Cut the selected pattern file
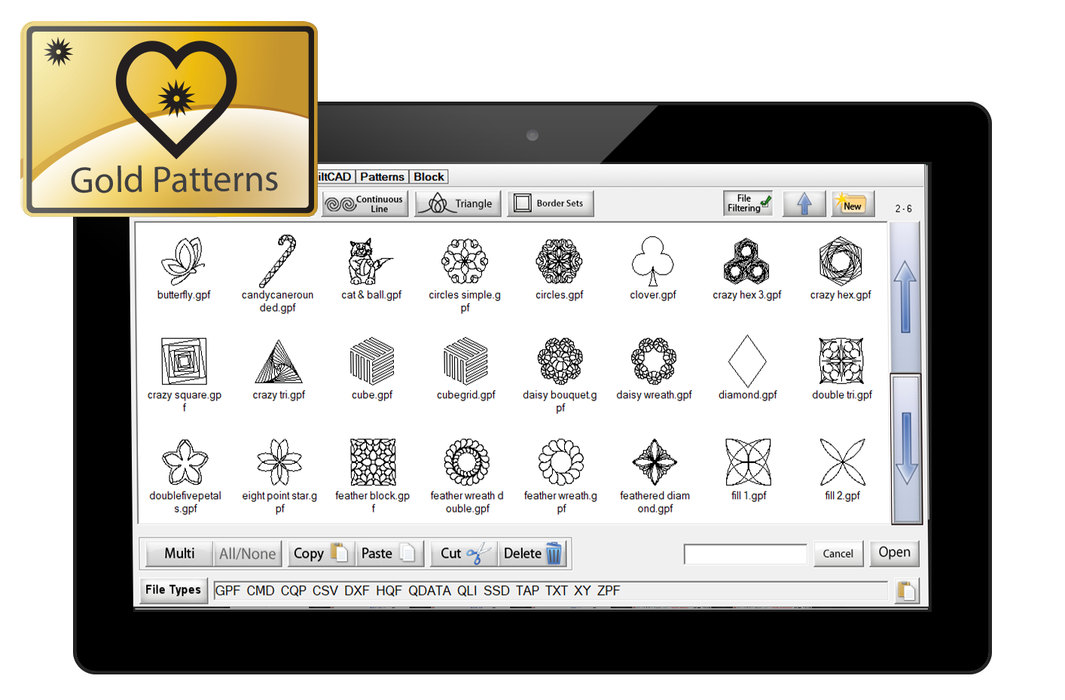 tap(463, 554)
